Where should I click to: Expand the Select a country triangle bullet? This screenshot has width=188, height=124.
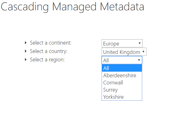[x=26, y=51]
